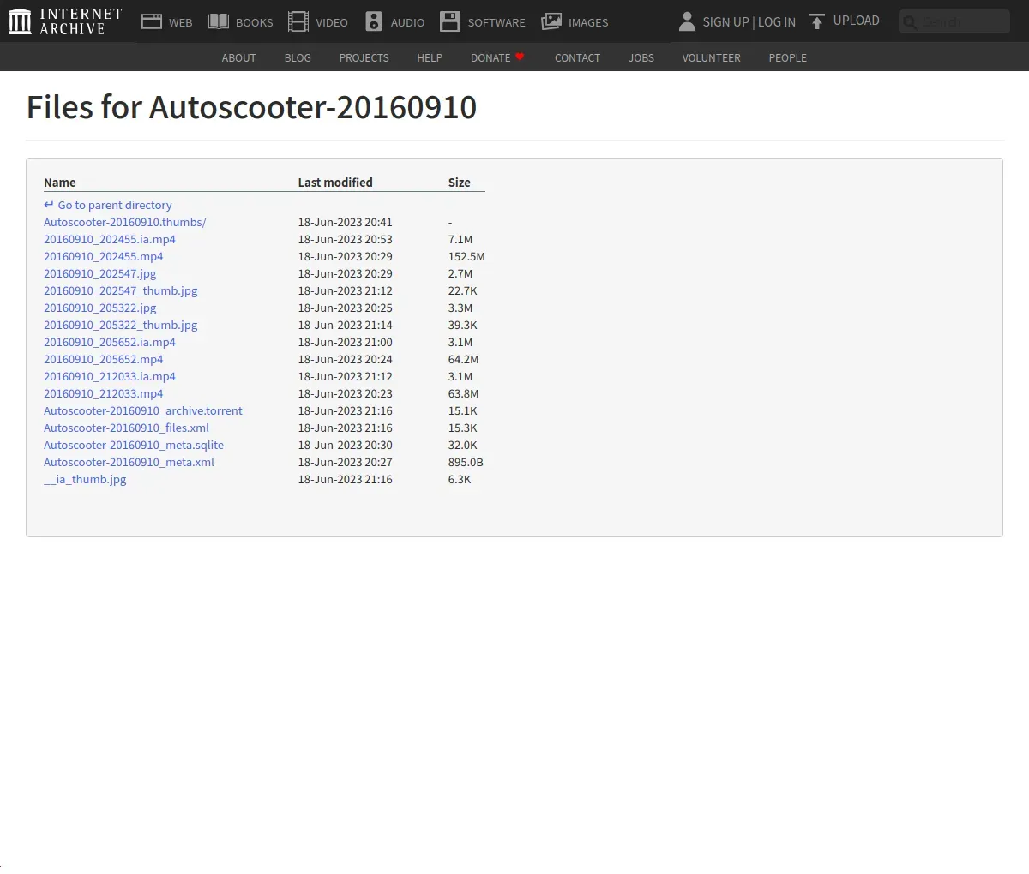Click the Video filmstrip icon
The image size is (1029, 874).
[x=298, y=21]
